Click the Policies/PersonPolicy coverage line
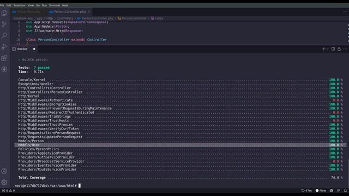This screenshot has height=196, width=349. [180, 149]
